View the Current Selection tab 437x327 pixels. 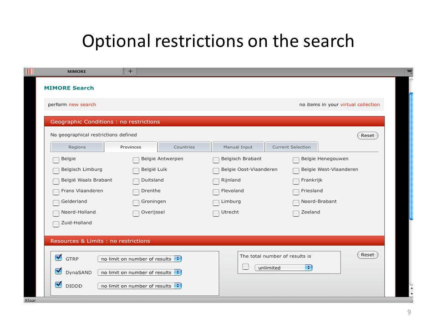(291, 147)
